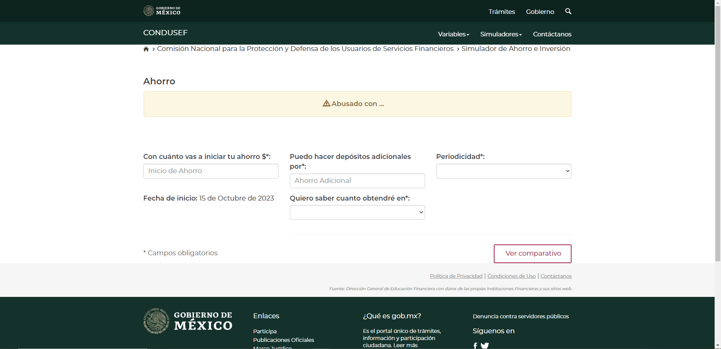721x349 pixels.
Task: Click the warning icon in Abusado banner
Action: point(326,103)
